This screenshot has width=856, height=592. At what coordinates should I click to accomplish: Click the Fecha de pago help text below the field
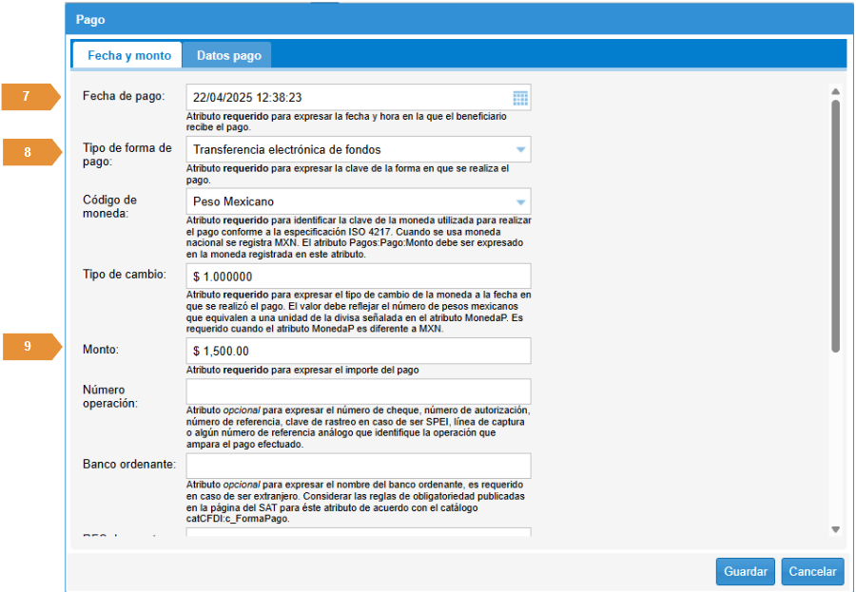point(346,122)
